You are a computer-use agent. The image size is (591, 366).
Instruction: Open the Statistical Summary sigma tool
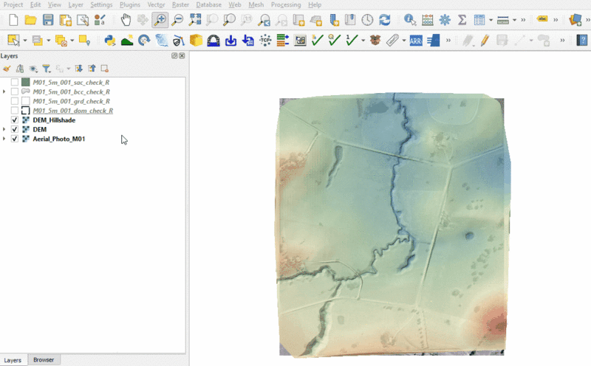pos(462,20)
